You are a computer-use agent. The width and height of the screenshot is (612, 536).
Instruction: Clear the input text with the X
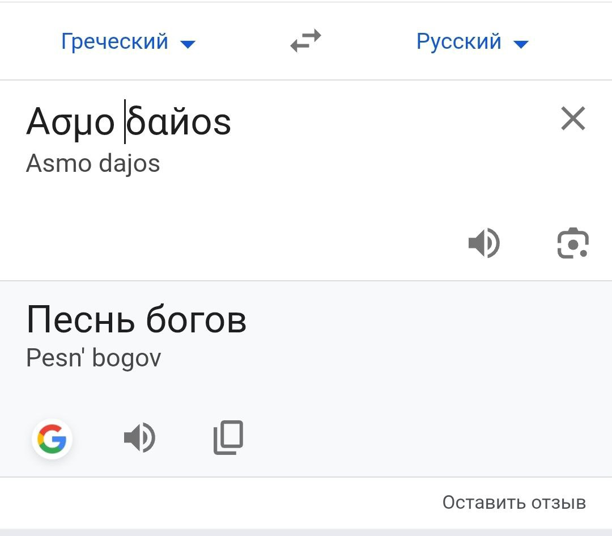[x=573, y=119]
